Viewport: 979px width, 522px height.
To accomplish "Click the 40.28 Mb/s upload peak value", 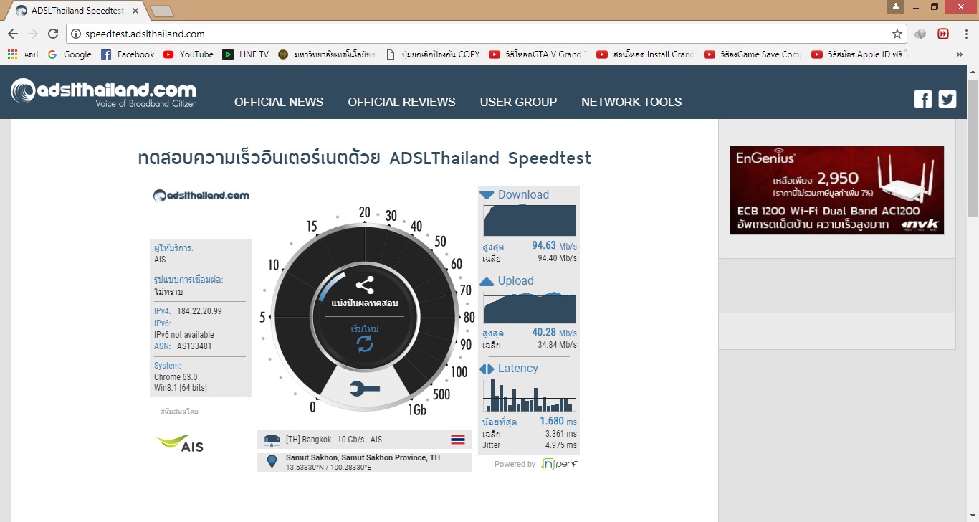I will [554, 333].
